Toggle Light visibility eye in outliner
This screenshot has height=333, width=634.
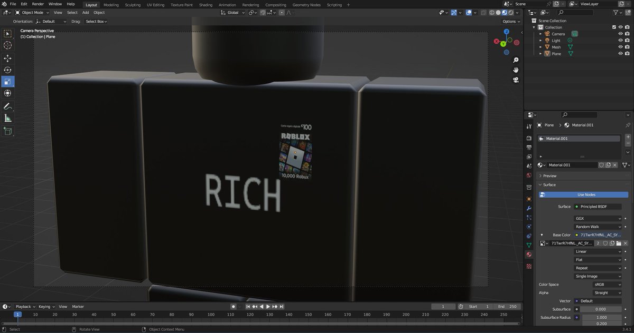620,41
